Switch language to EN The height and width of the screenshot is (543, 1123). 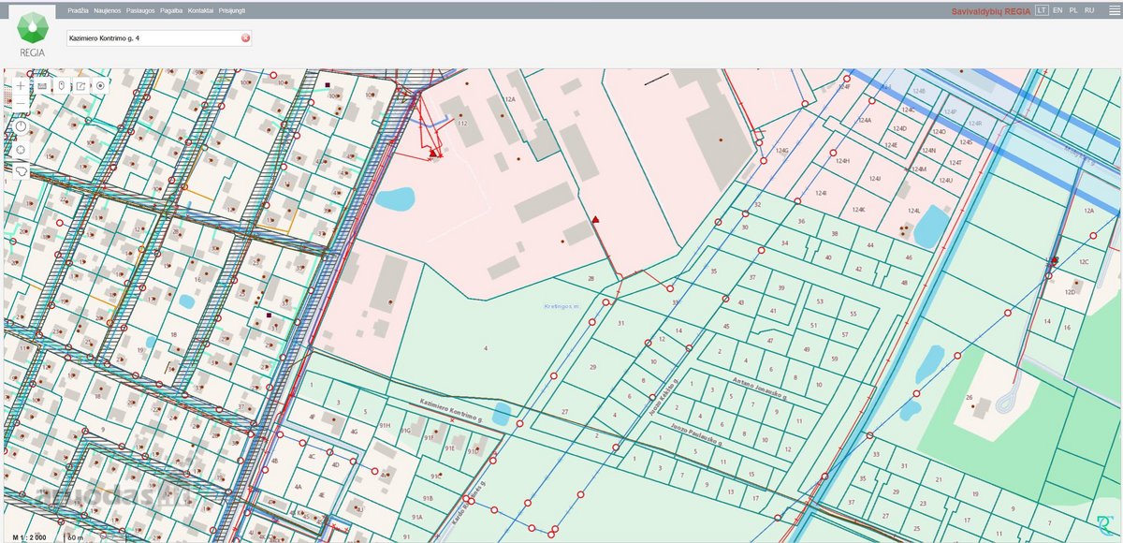pos(1057,10)
